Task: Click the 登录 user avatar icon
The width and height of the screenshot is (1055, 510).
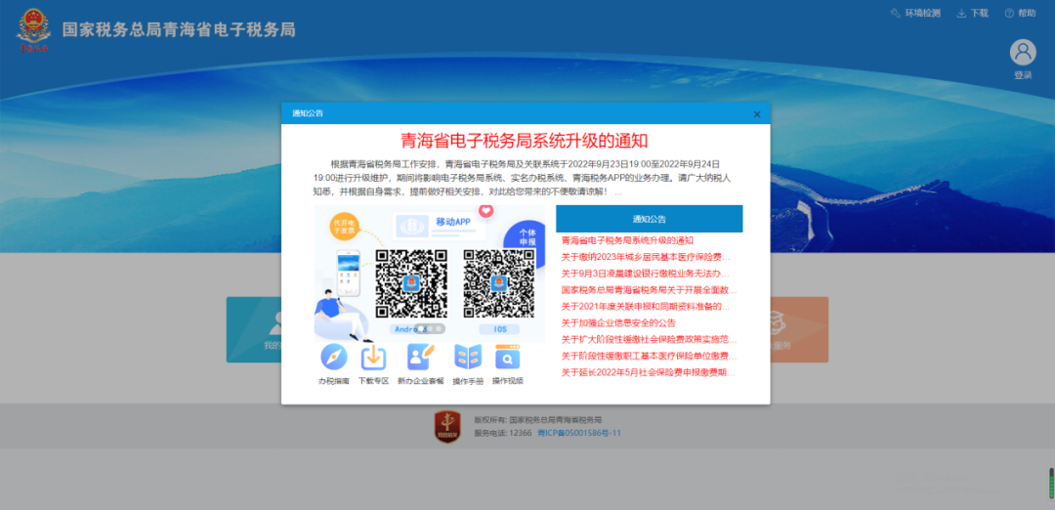Action: click(1023, 53)
